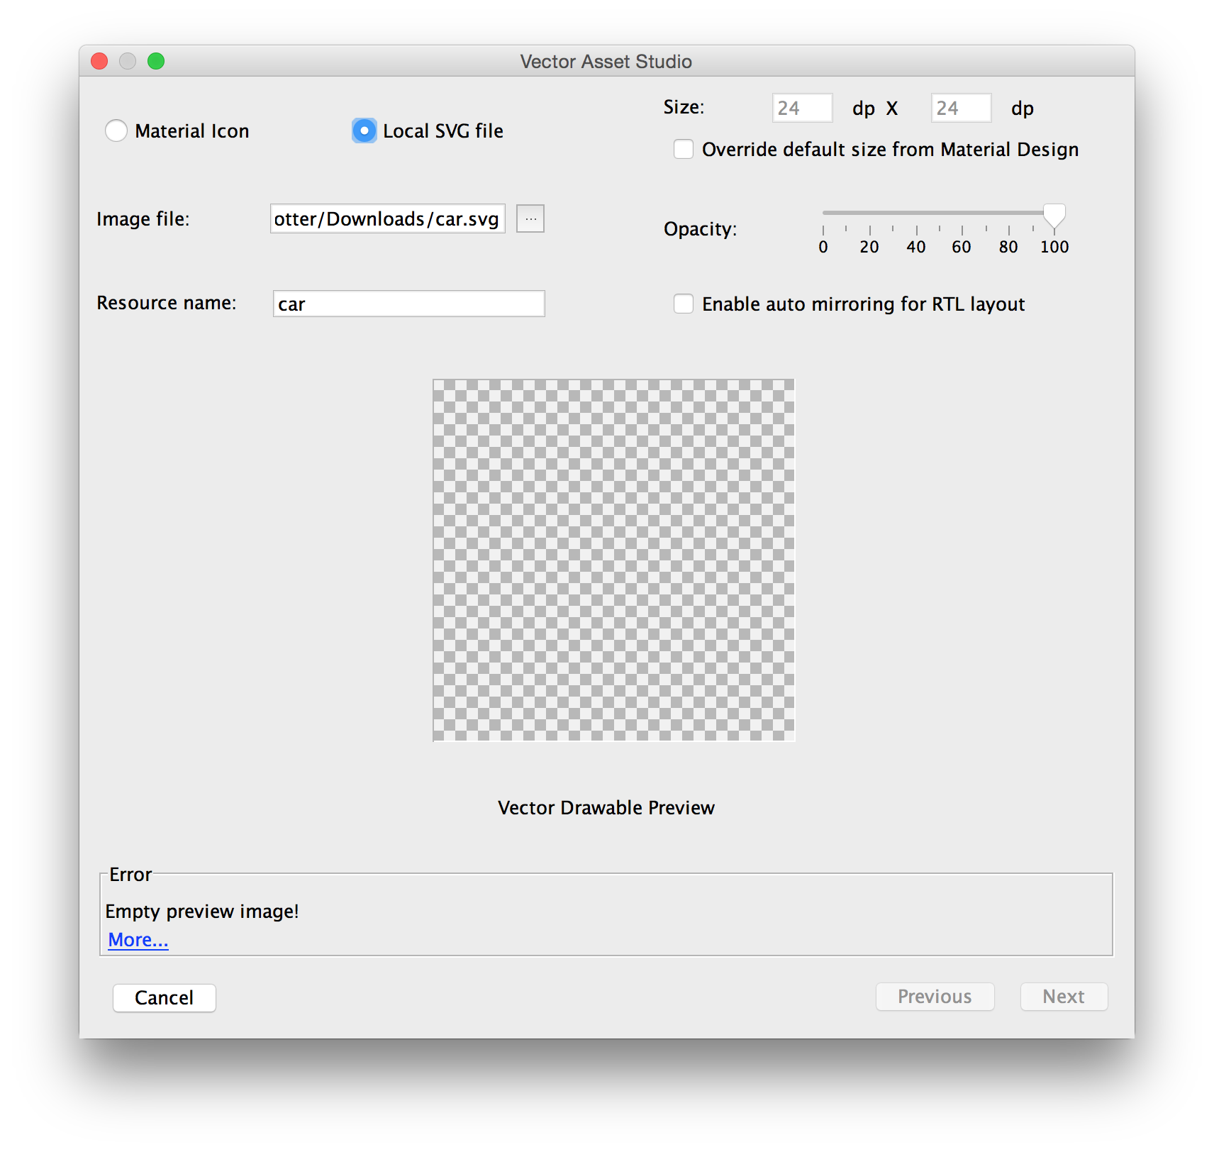Click the Vector Asset Studio title text
The width and height of the screenshot is (1214, 1152).
tap(606, 62)
